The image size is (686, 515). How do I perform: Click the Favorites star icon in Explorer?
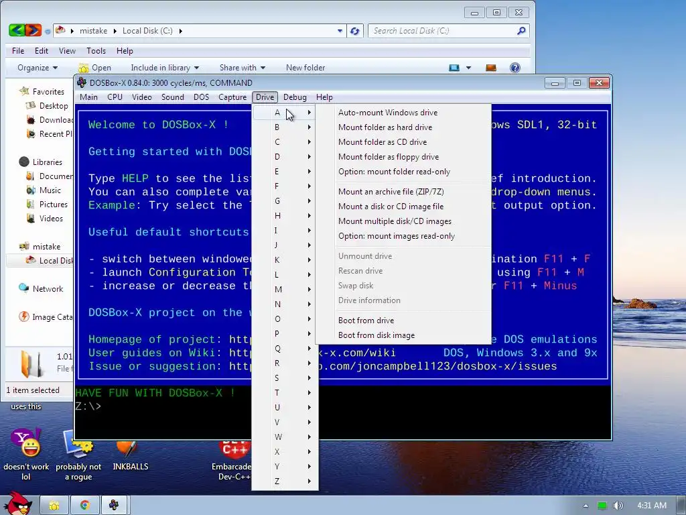[x=24, y=91]
